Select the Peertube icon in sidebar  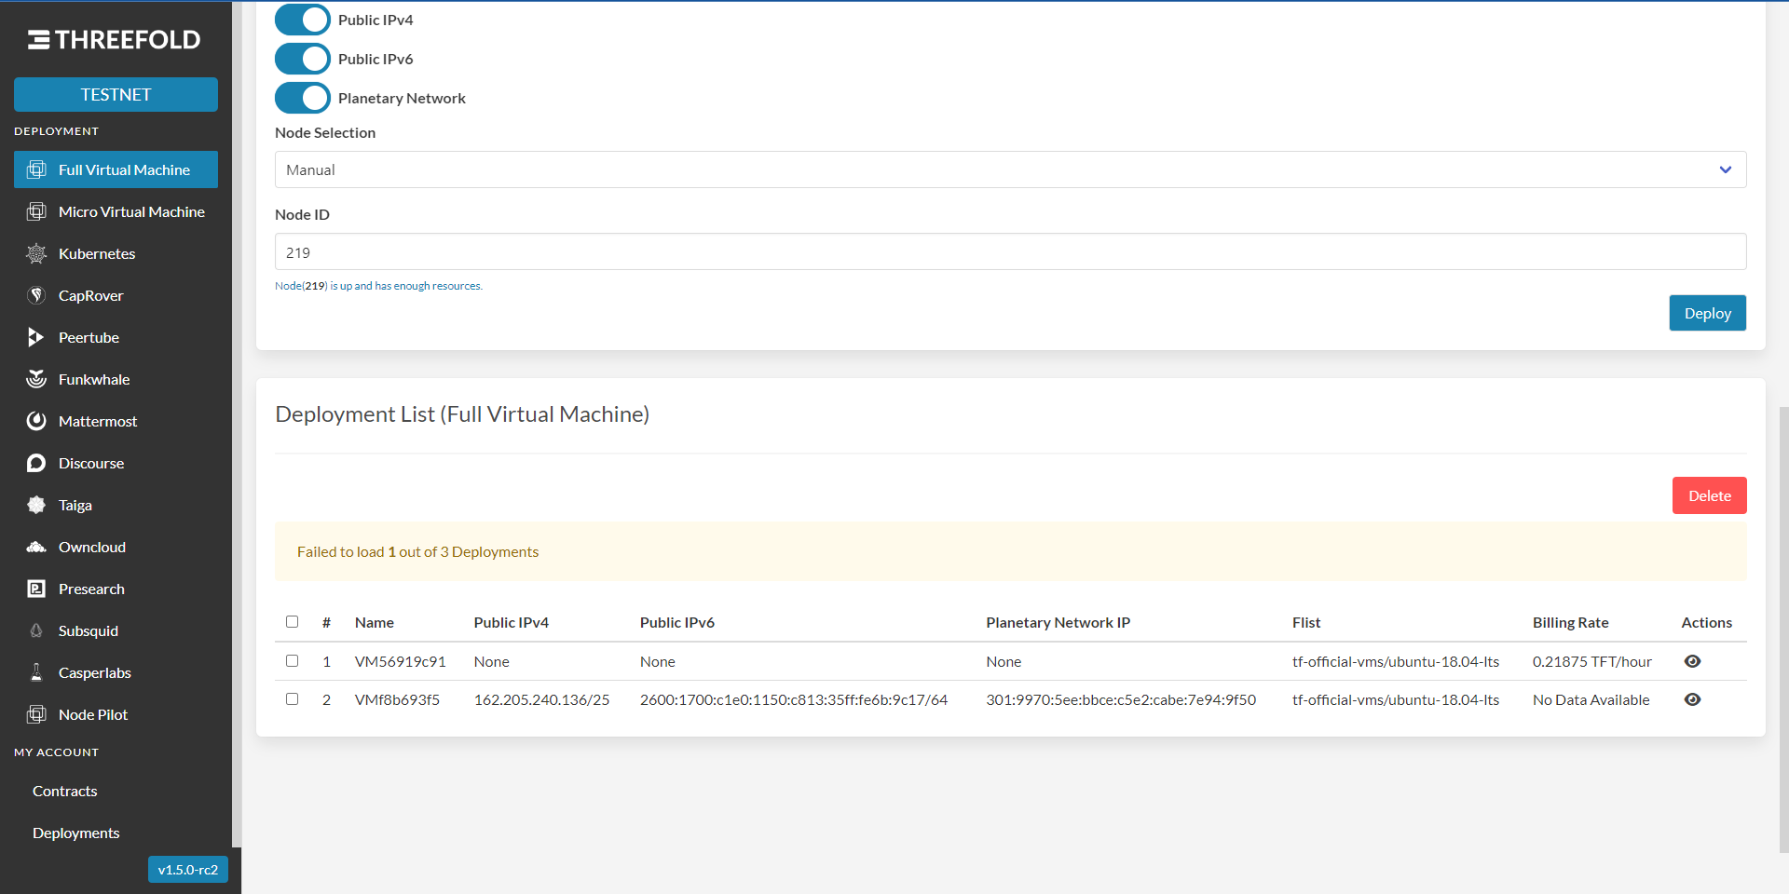coord(36,337)
